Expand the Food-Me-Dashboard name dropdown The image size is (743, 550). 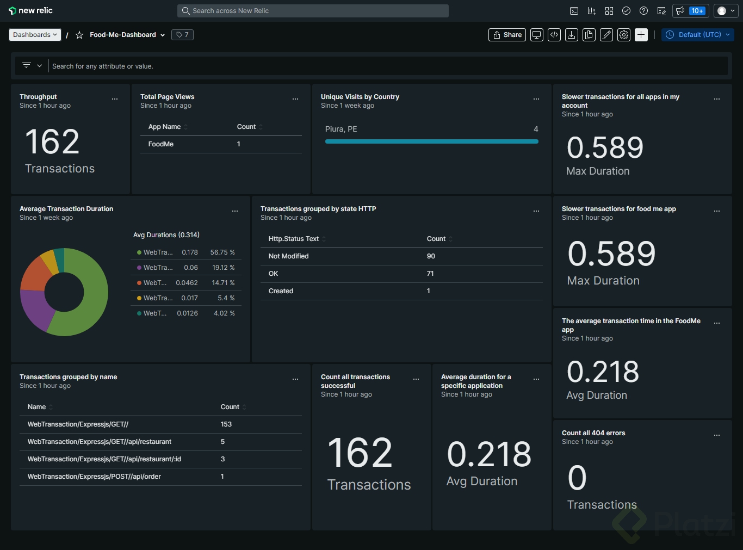163,35
